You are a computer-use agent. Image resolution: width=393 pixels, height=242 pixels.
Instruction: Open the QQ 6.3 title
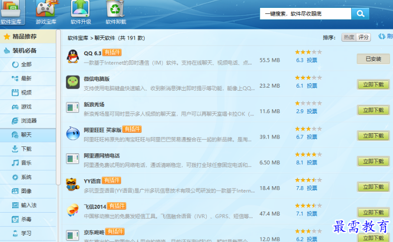(93, 53)
